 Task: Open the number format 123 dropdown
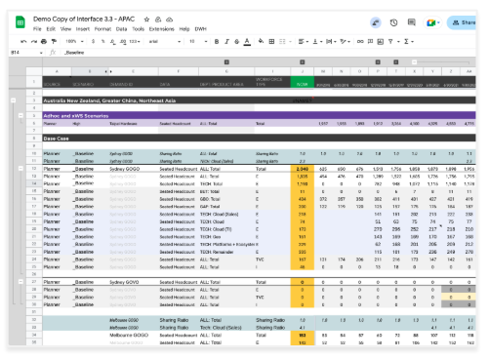point(135,42)
